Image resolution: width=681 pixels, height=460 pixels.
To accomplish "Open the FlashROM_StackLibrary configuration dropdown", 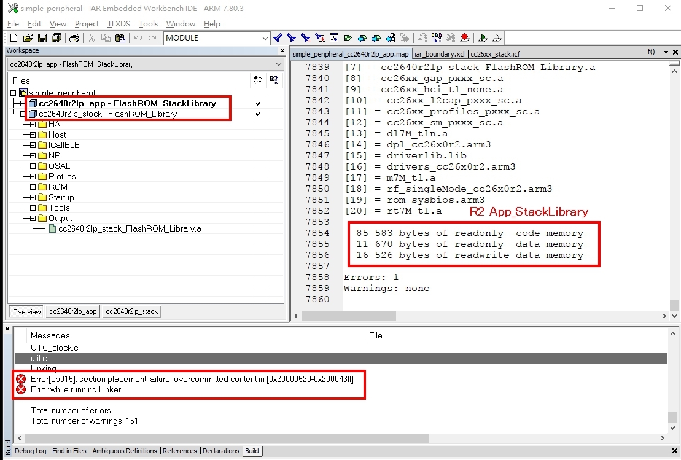I will pyautogui.click(x=279, y=64).
